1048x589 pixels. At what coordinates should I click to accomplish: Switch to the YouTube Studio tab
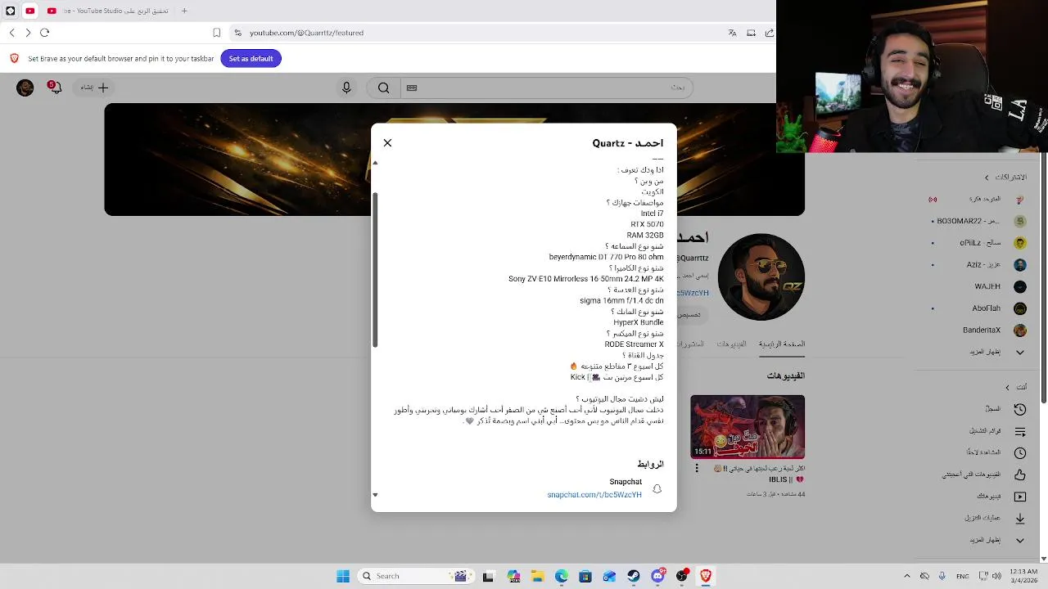click(115, 11)
